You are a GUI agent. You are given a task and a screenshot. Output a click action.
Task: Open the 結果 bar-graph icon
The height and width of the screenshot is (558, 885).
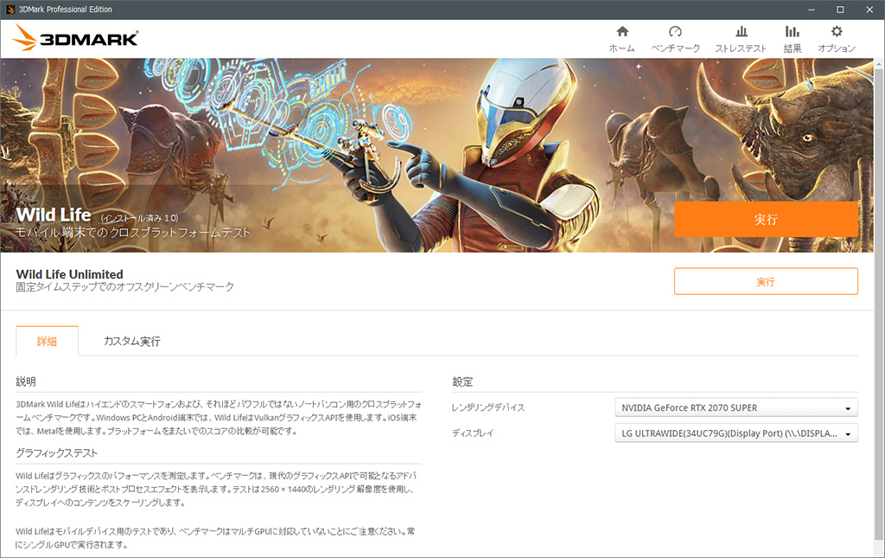click(x=792, y=32)
